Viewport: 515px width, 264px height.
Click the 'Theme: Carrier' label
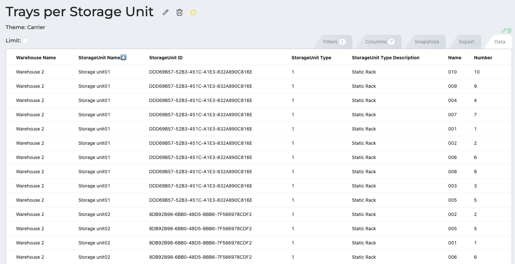click(26, 27)
